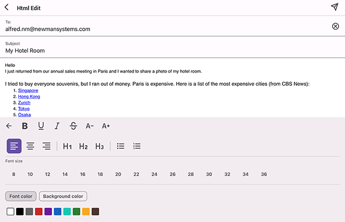Toggle right text alignment
Screen dimensions: 345x222
point(46,146)
